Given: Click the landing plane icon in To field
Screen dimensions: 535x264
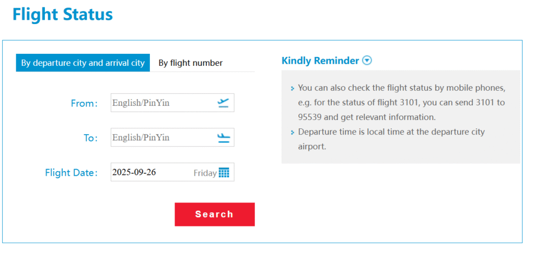Looking at the screenshot, I should 223,138.
